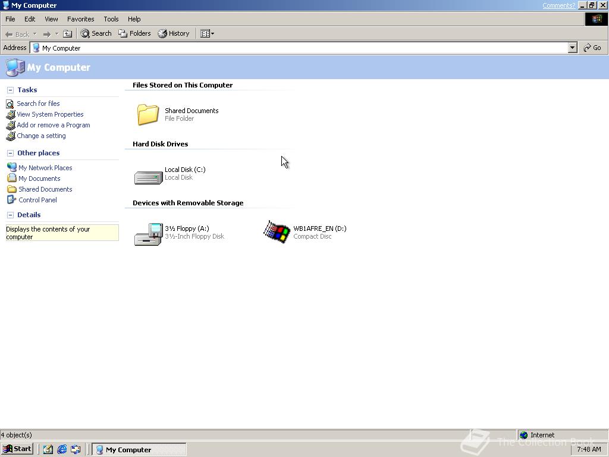609x457 pixels.
Task: Toggle the Folders pane button
Action: [x=135, y=33]
